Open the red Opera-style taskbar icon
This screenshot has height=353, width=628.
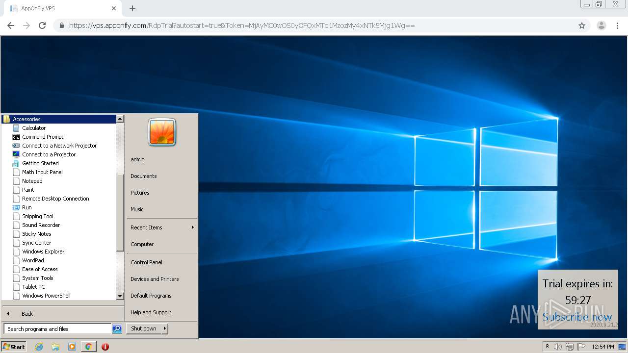(x=105, y=347)
